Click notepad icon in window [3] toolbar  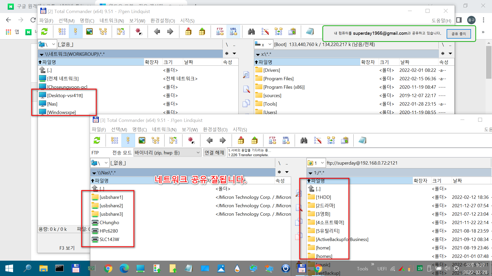pos(362,140)
